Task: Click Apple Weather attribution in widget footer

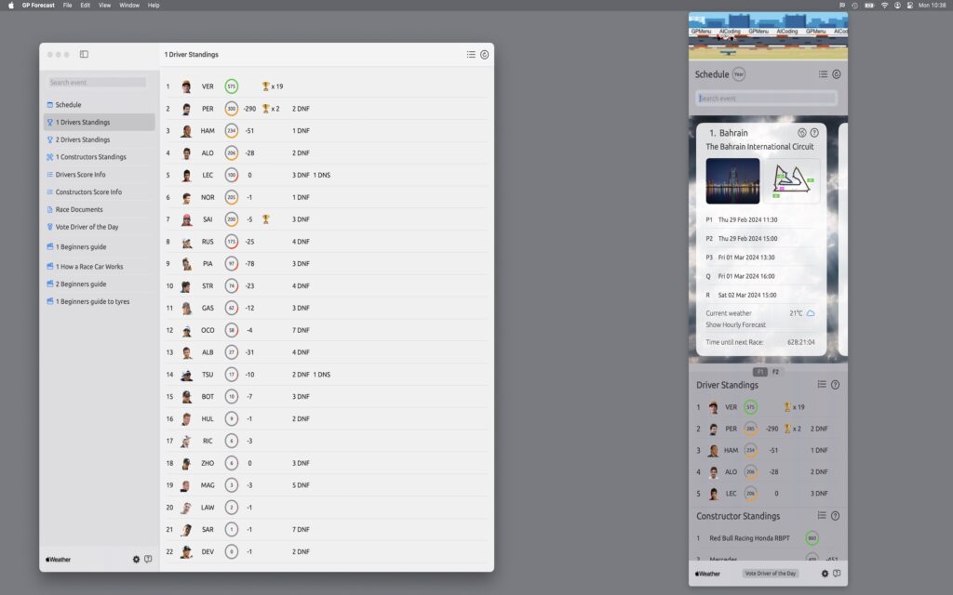Action: [x=707, y=574]
